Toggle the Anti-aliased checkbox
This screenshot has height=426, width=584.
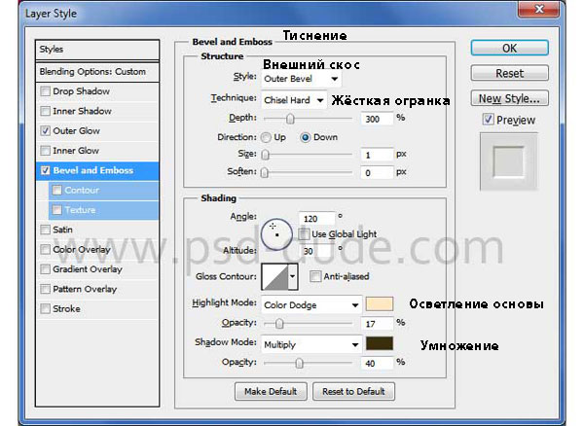pyautogui.click(x=315, y=276)
